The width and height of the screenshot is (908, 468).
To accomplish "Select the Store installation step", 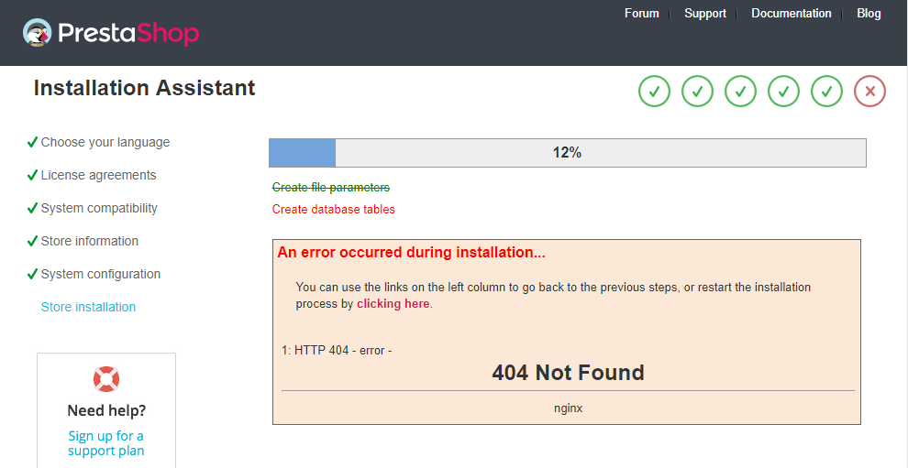I will (88, 307).
